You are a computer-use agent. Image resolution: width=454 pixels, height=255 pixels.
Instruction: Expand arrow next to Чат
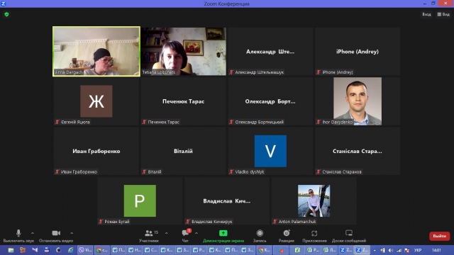(x=196, y=233)
